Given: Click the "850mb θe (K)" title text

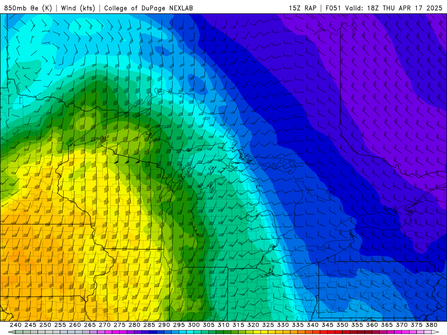Looking at the screenshot, I should (x=28, y=8).
